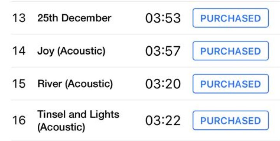Click the word Joy in track 14
Image resolution: width=280 pixels, height=141 pixels.
pyautogui.click(x=46, y=51)
